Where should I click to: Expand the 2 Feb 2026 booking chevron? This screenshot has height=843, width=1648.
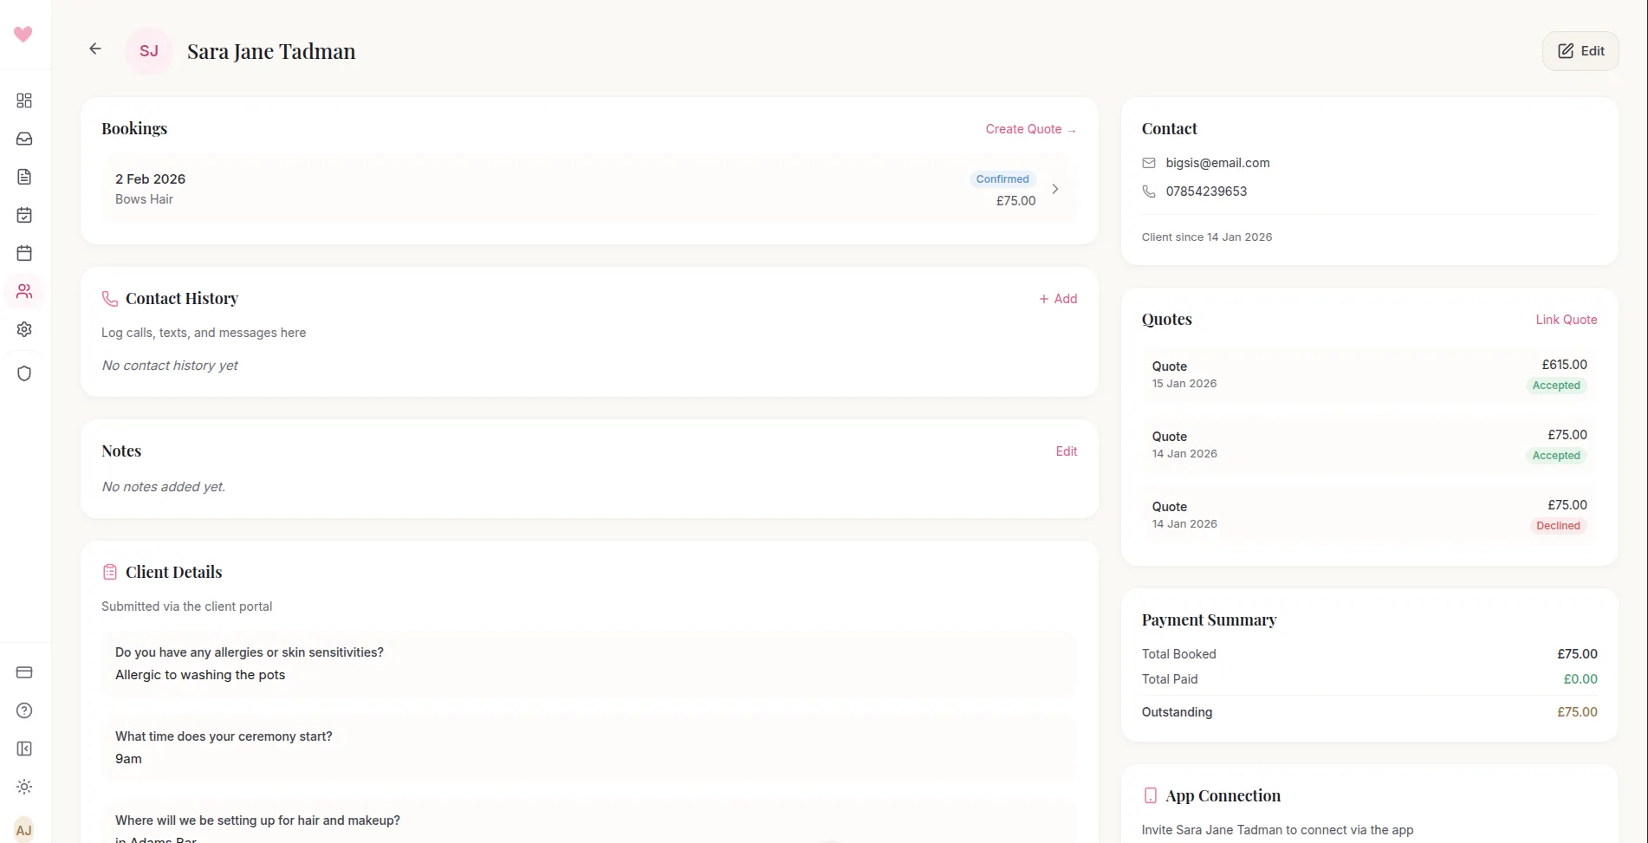(x=1054, y=189)
